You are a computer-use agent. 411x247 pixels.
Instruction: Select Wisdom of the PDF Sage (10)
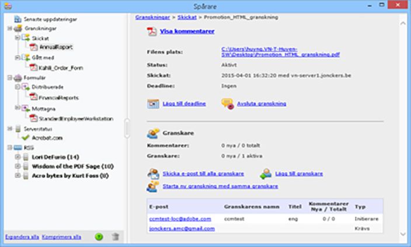72,167
